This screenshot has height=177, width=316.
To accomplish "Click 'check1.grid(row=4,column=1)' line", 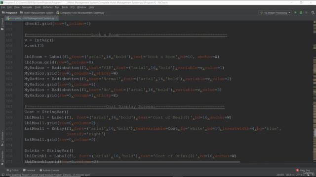I will pos(58,24).
